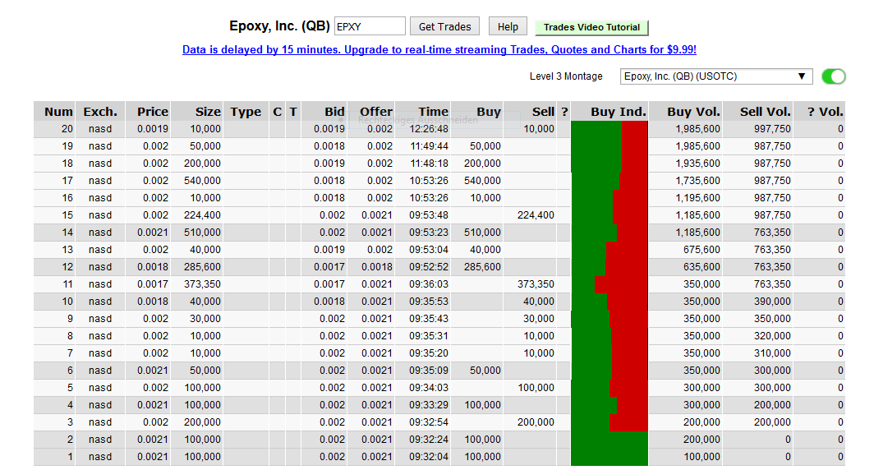The image size is (874, 470).
Task: Click the buy indicator bar in row 20
Action: [x=609, y=129]
